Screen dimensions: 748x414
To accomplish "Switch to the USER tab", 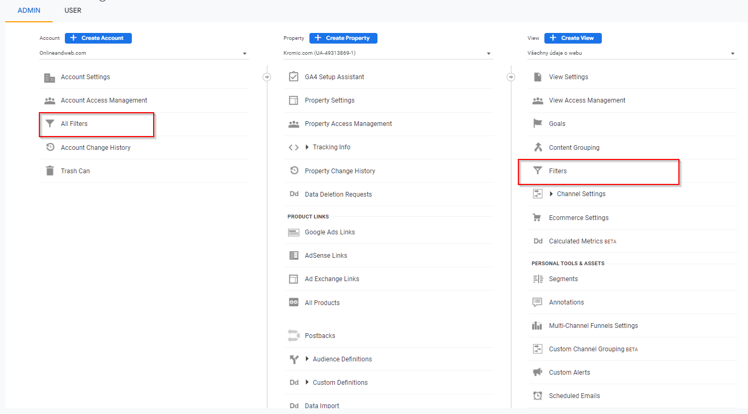I will (73, 10).
